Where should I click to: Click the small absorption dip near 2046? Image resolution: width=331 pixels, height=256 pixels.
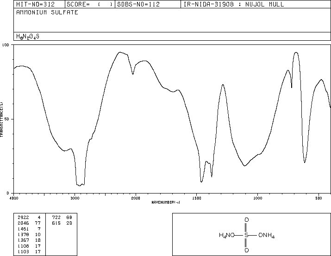[133, 74]
